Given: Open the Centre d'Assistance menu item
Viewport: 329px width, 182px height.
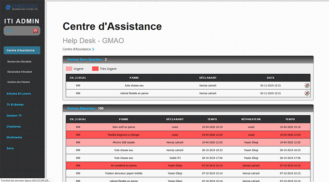Looking at the screenshot, I should (22, 50).
